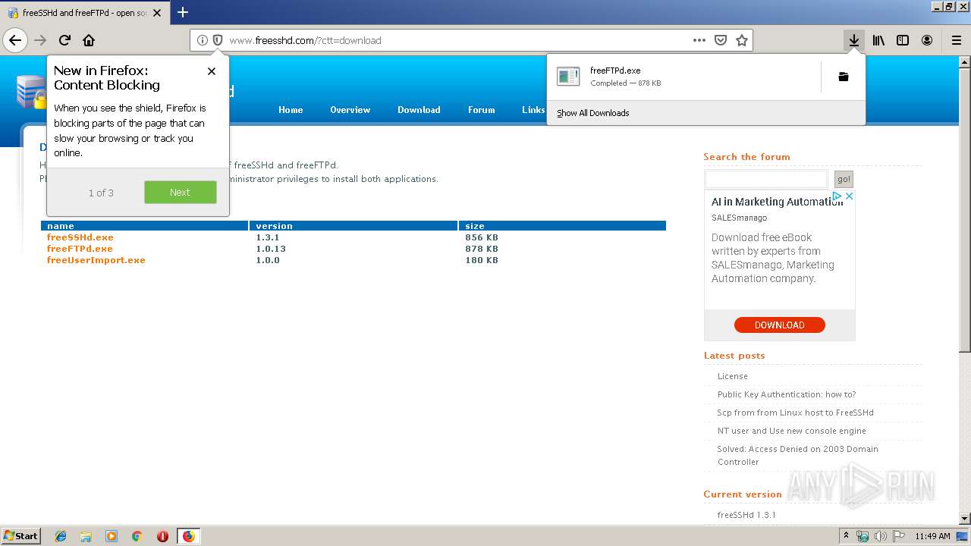Close the Content Blocking tooltip

(x=212, y=71)
